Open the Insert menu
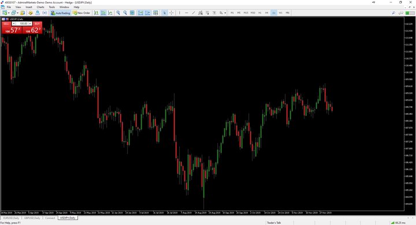Viewport: 416px width, 225px height. point(29,7)
